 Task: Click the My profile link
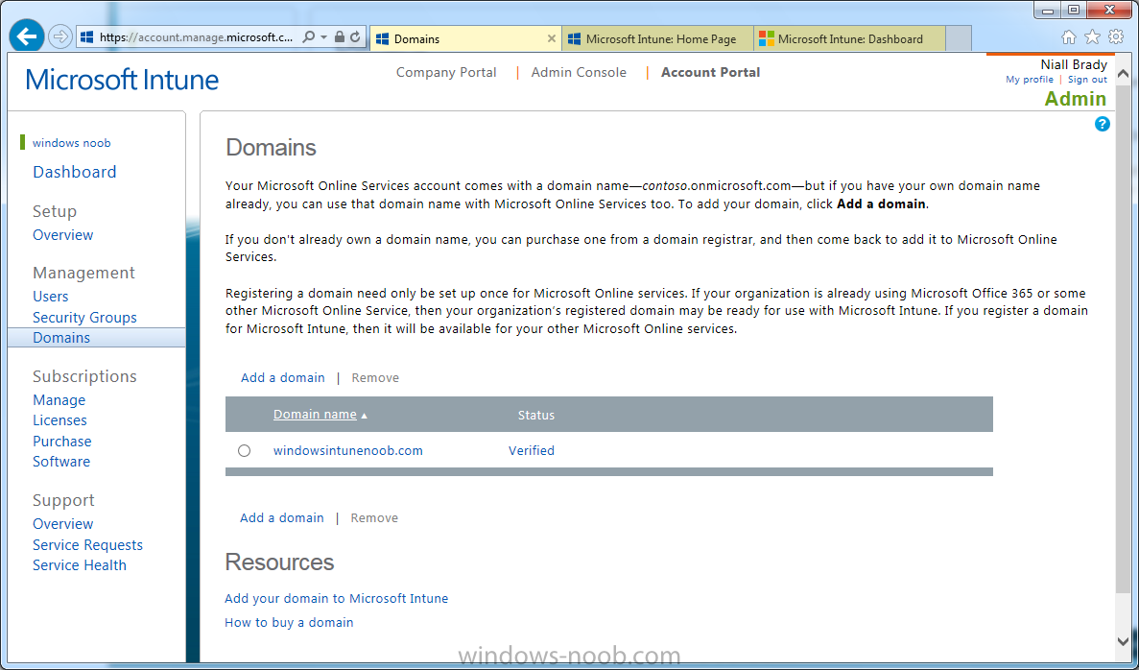click(1030, 80)
